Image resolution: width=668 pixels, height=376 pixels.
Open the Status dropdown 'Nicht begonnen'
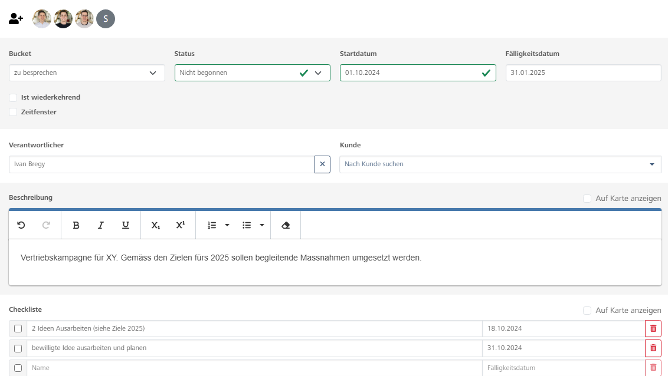(252, 73)
